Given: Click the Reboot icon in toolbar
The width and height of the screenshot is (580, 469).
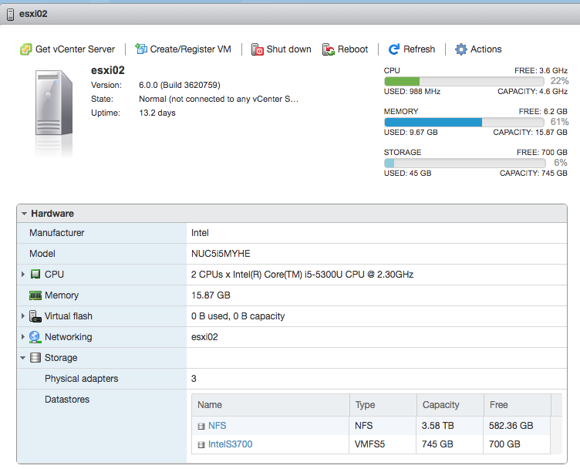Looking at the screenshot, I should 329,49.
